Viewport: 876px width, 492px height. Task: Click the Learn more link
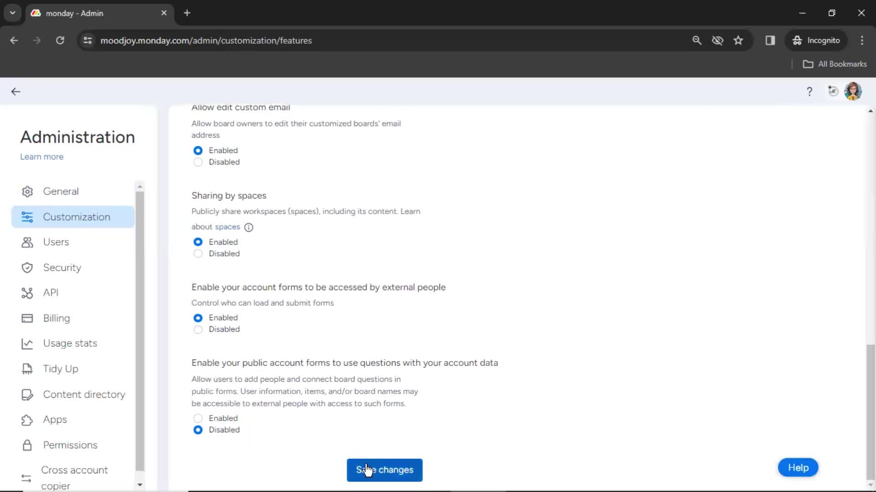[42, 156]
